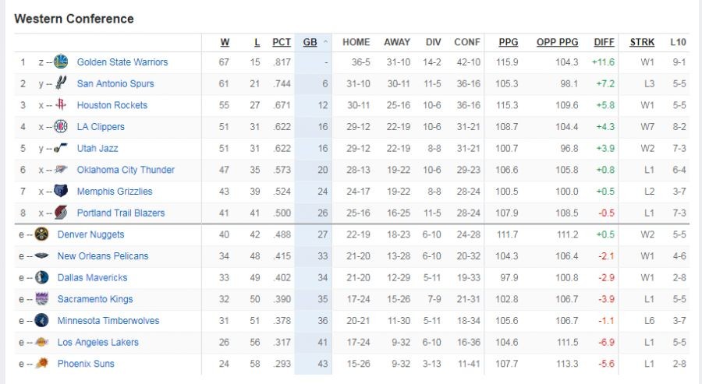The width and height of the screenshot is (702, 384).
Task: Sort table by STRK column header
Action: (642, 42)
